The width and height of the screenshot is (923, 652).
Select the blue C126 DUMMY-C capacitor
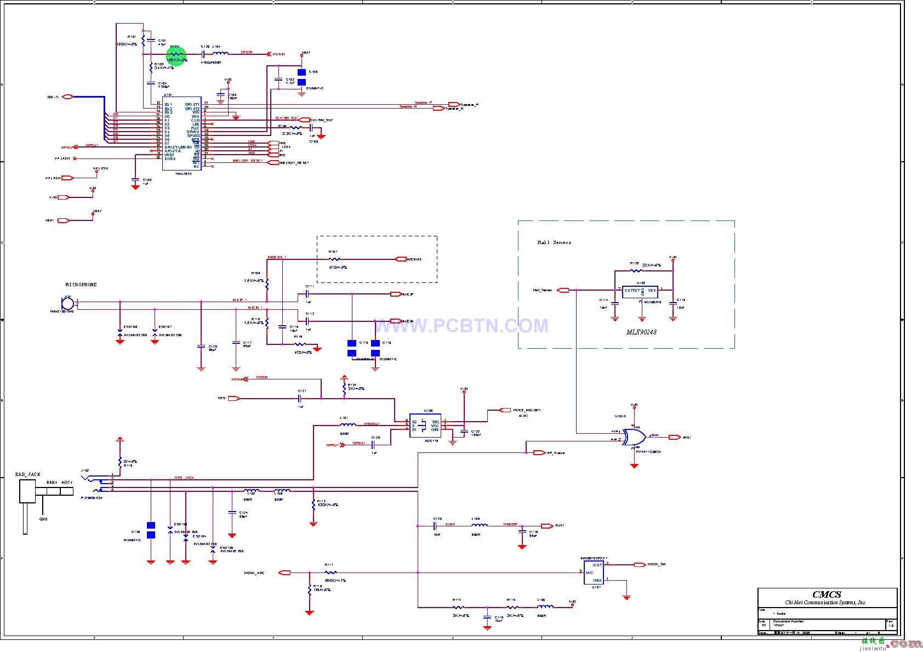click(x=151, y=530)
